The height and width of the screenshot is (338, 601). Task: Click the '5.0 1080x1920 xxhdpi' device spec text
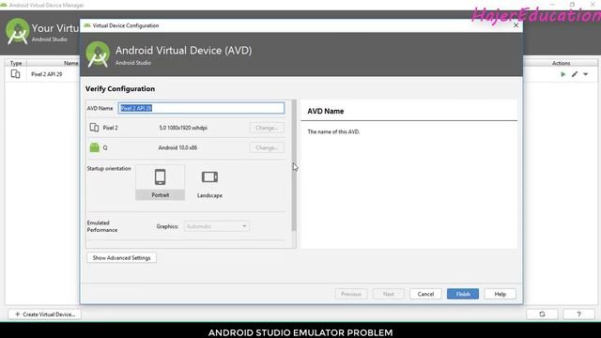183,128
